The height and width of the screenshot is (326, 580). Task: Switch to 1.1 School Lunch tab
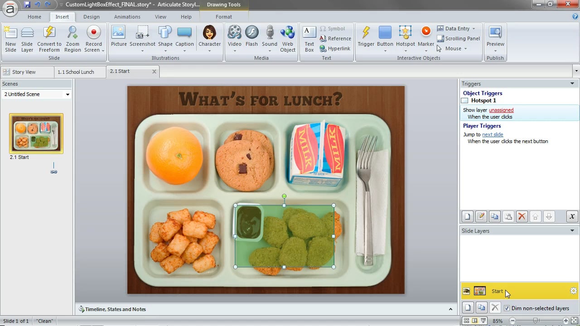79,72
